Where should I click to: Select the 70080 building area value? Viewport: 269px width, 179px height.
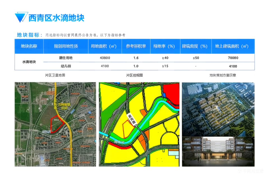pyautogui.click(x=233, y=58)
